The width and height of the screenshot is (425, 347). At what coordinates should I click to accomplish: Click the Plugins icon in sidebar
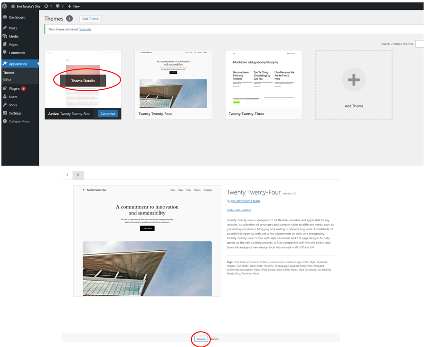click(x=5, y=88)
